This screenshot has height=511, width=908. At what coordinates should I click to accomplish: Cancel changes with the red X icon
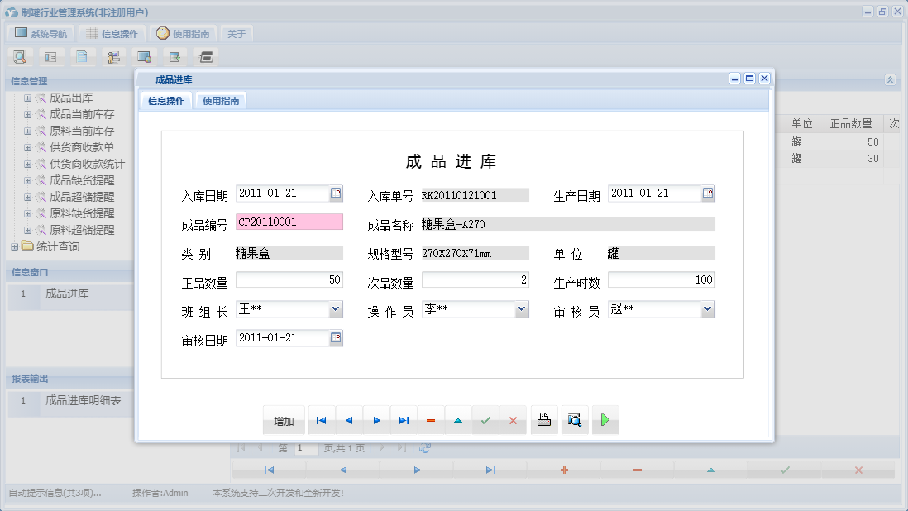[x=514, y=420]
